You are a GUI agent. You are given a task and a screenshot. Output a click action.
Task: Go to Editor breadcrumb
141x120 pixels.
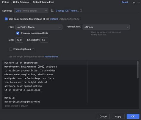(x=6, y=2)
